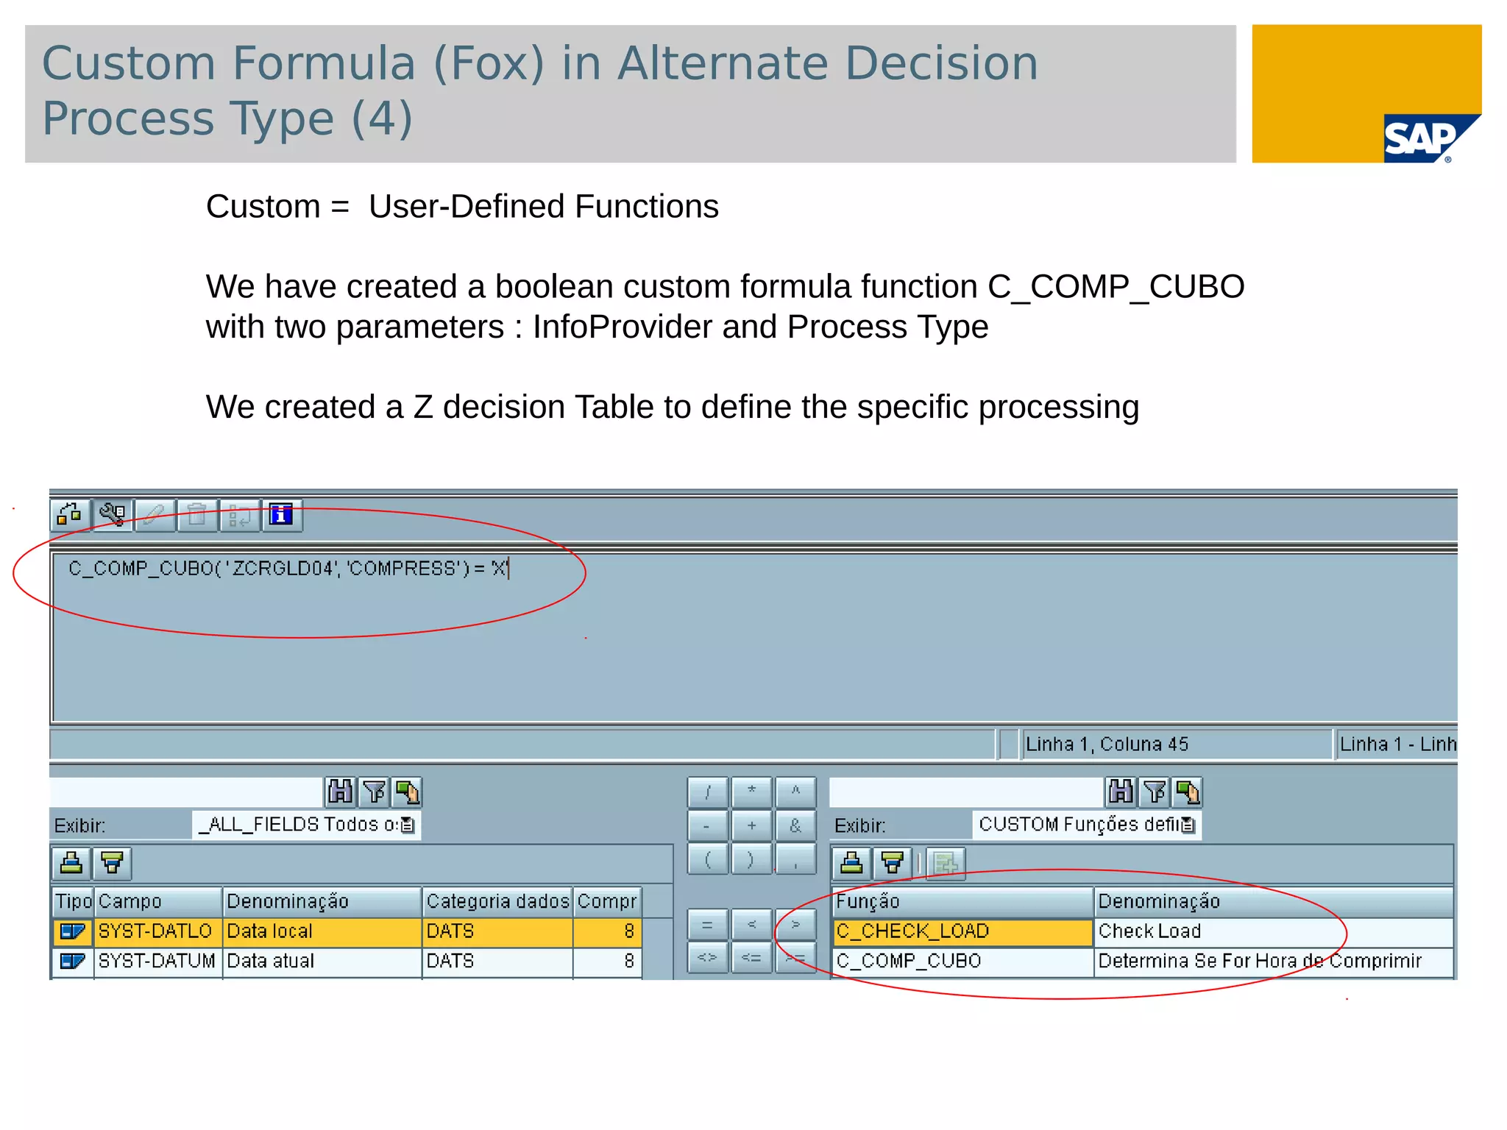Viewport: 1507px width, 1130px height.
Task: Click technical names icon above fields list
Action: coord(407,792)
